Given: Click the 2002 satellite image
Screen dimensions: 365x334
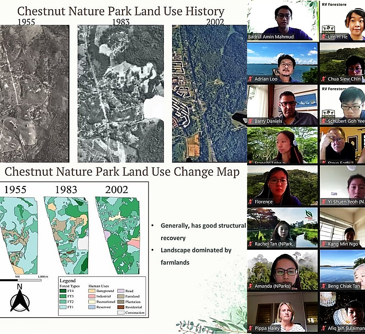Looking at the screenshot, I should (x=209, y=94).
